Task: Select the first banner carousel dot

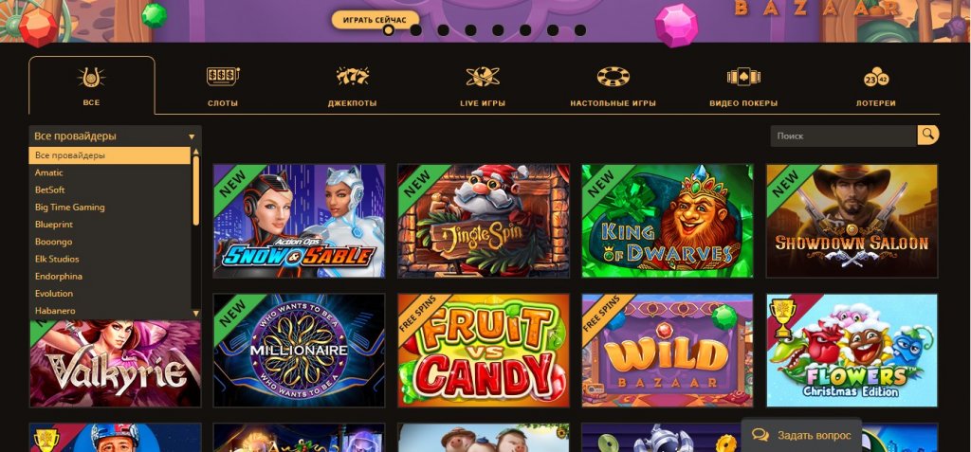Action: tap(388, 29)
